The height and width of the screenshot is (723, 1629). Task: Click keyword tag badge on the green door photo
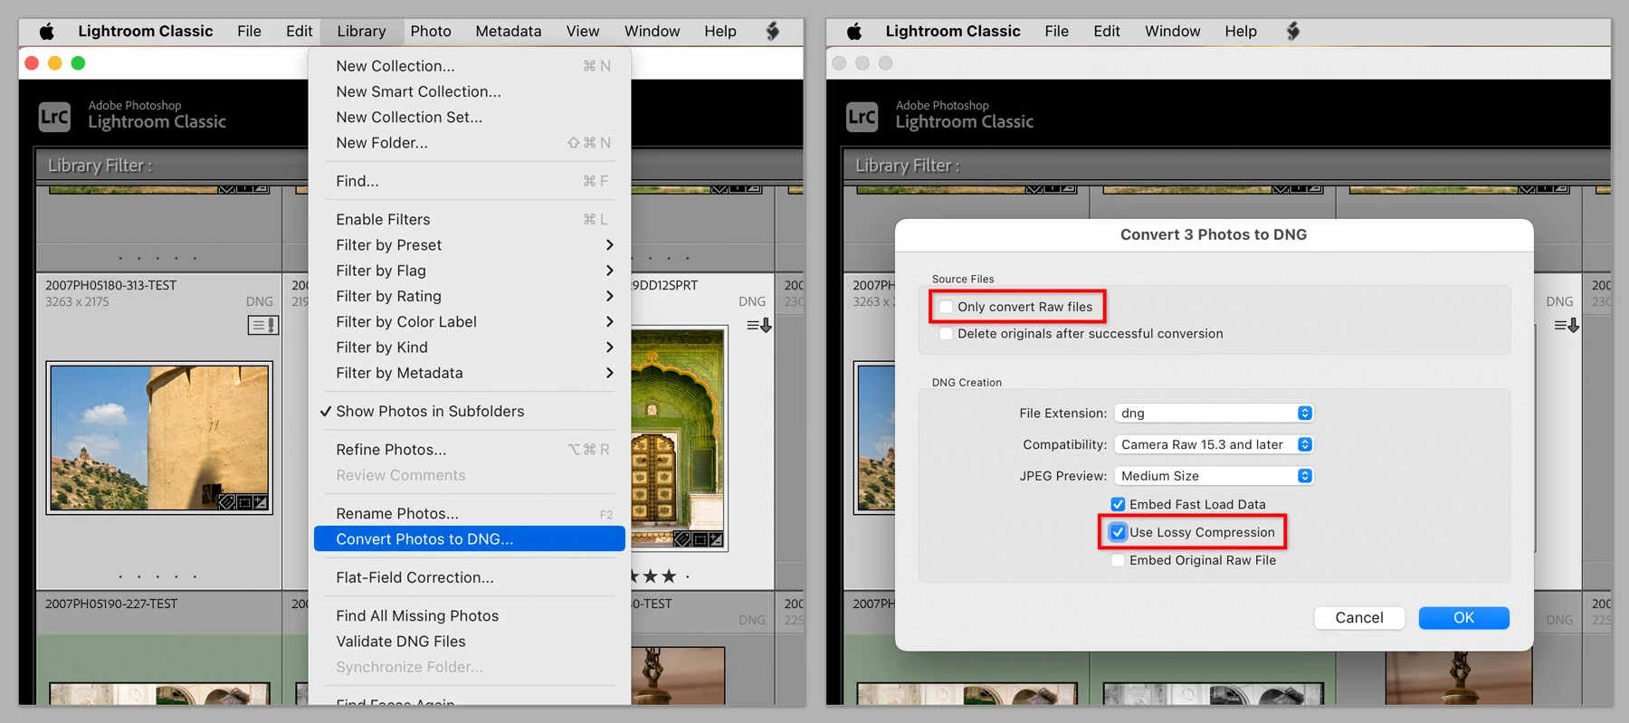[x=681, y=539]
